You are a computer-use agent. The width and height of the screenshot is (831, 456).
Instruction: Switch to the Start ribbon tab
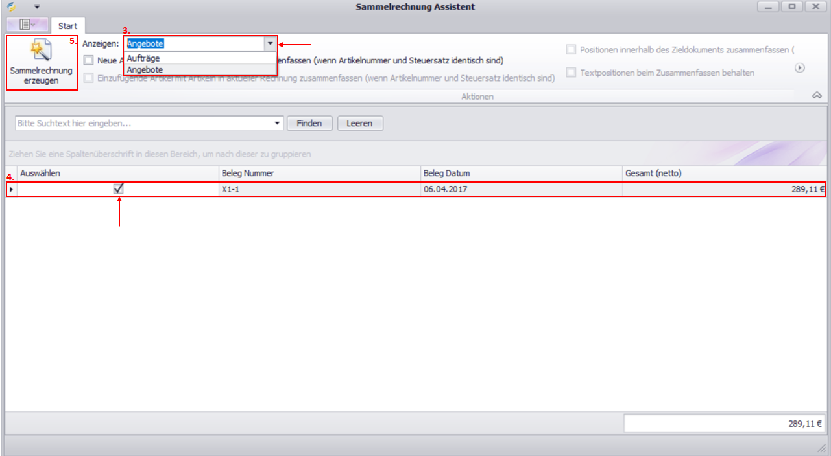[67, 26]
